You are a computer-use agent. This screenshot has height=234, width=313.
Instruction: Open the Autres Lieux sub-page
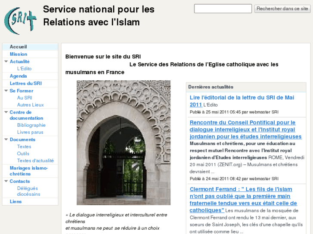(x=30, y=105)
